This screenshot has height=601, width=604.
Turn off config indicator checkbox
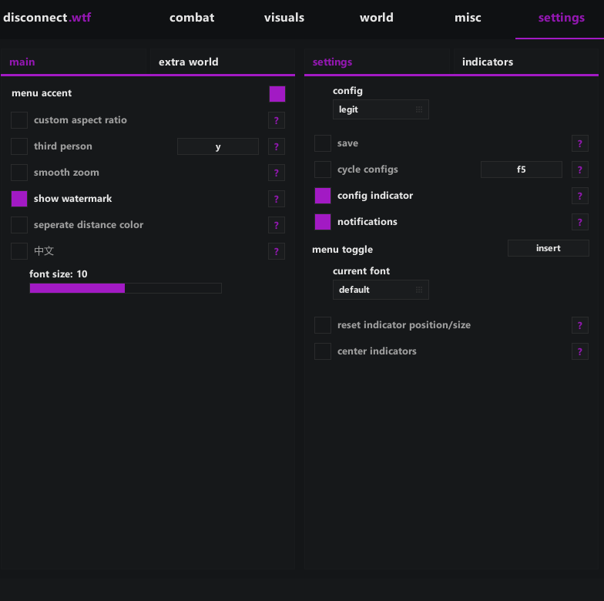[323, 196]
